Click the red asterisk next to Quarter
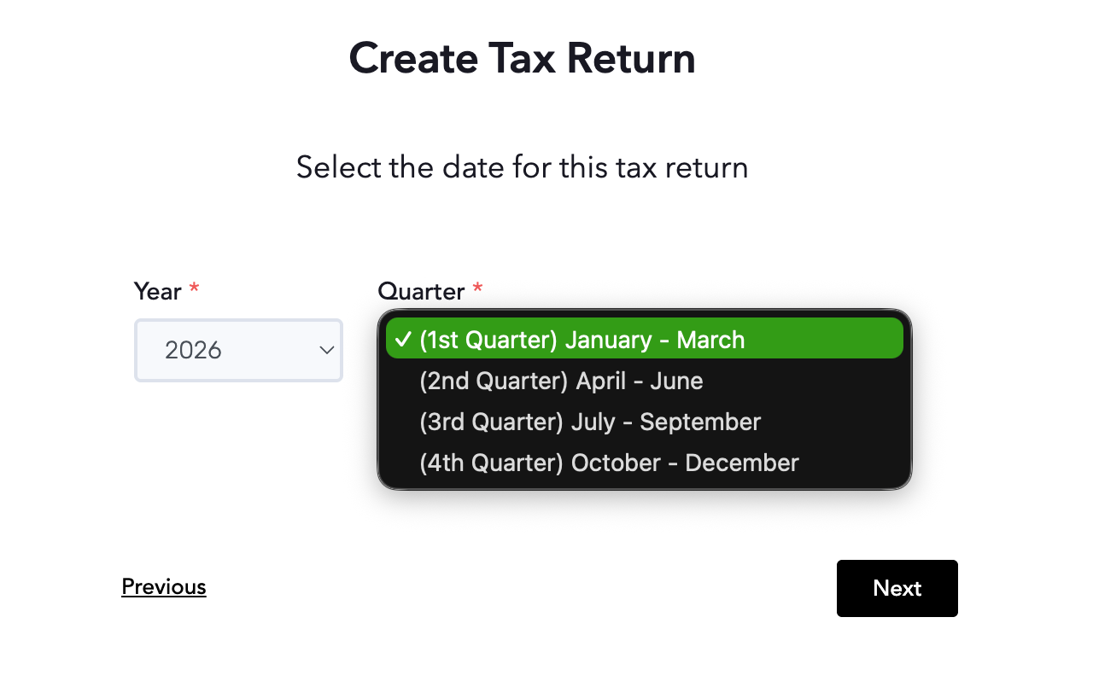This screenshot has width=1093, height=693. pos(477,288)
